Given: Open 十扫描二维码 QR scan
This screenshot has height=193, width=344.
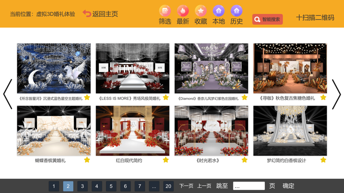Looking at the screenshot, I should tap(315, 18).
